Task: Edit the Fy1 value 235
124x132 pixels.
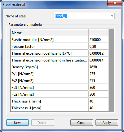Action: coord(99,74)
